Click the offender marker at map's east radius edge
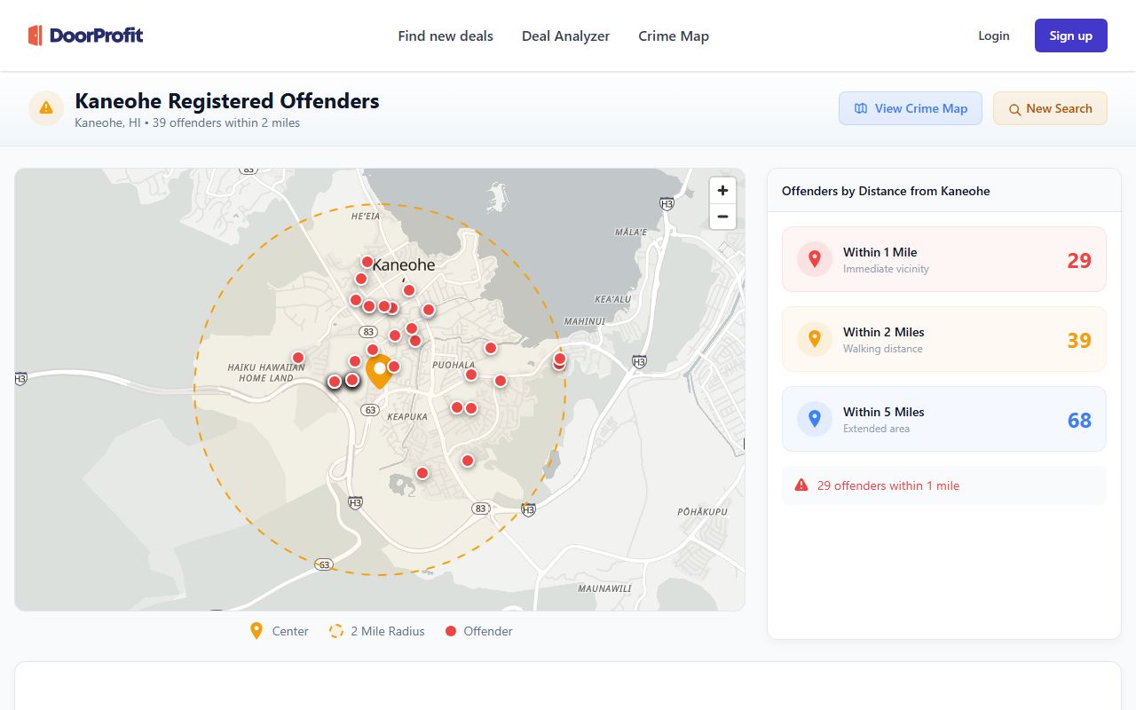This screenshot has width=1136, height=710. click(560, 359)
